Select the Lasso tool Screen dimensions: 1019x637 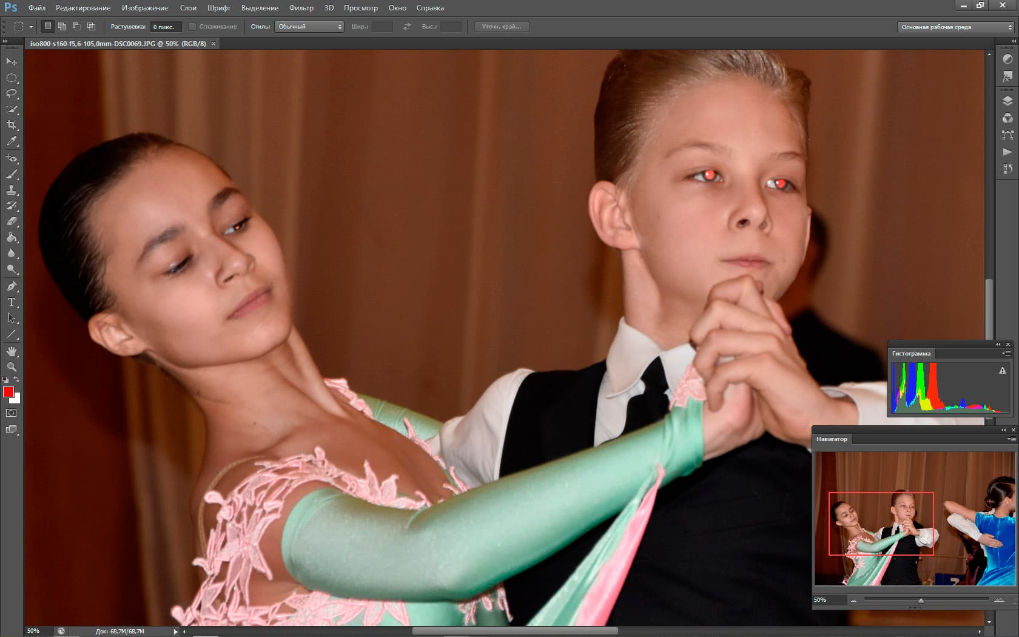point(12,93)
